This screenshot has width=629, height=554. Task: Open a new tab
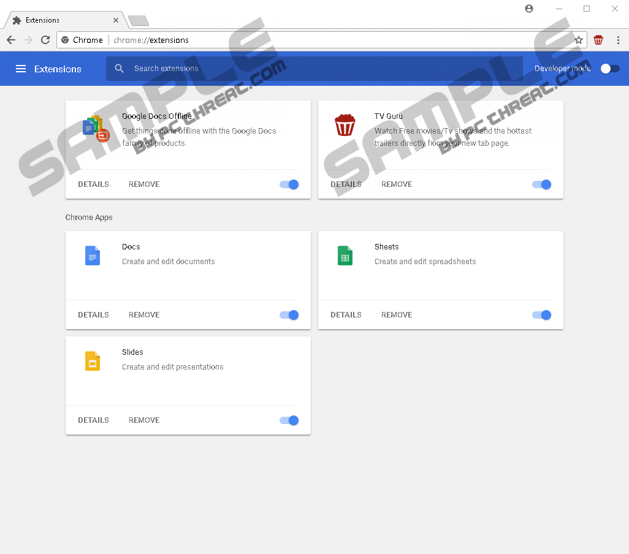coord(139,20)
